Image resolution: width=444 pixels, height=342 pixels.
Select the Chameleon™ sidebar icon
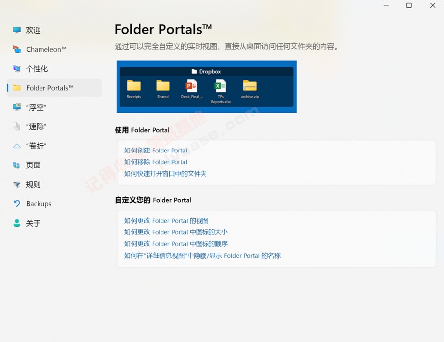click(x=16, y=49)
